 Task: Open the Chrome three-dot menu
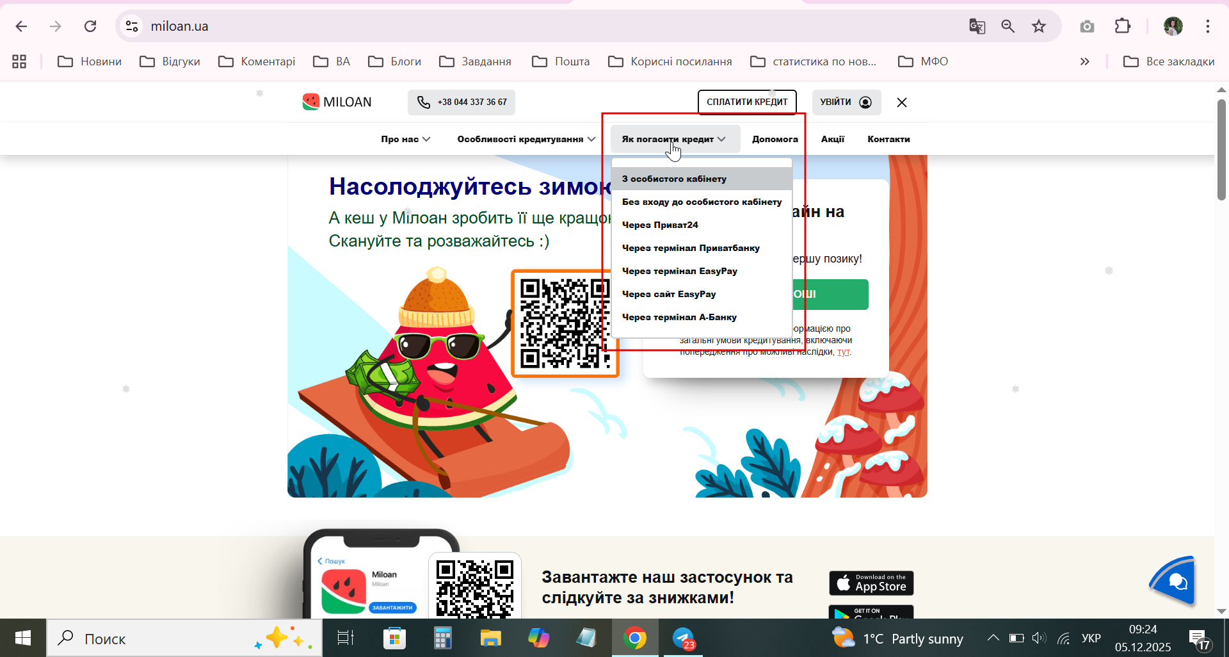click(1208, 26)
